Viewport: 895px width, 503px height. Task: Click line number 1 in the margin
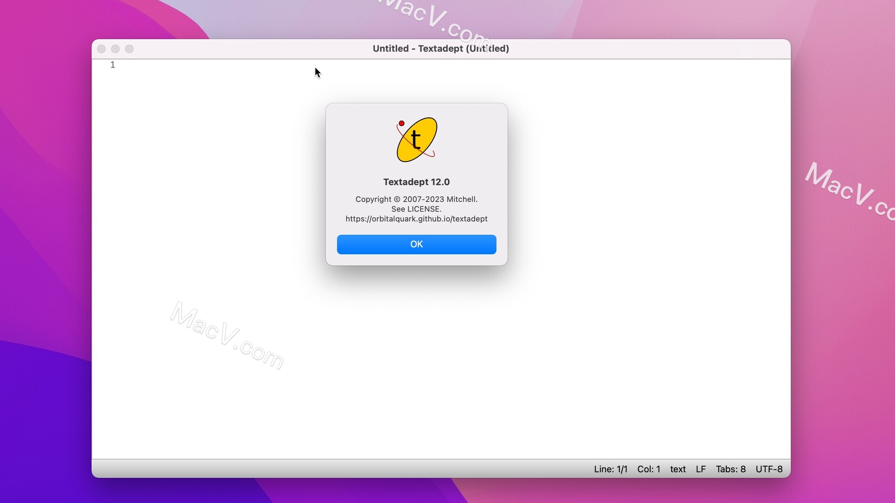[113, 65]
